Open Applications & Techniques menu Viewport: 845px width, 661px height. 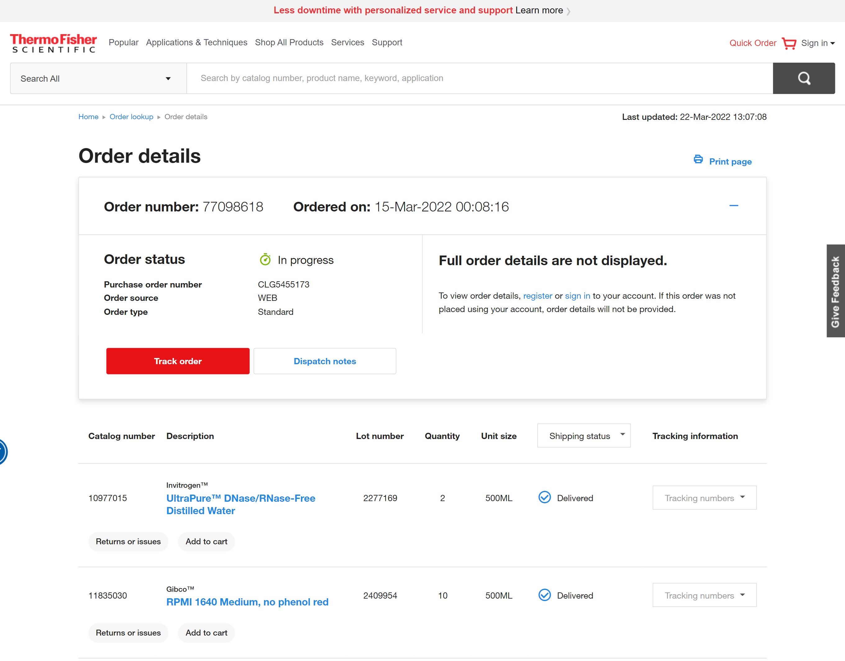click(196, 43)
